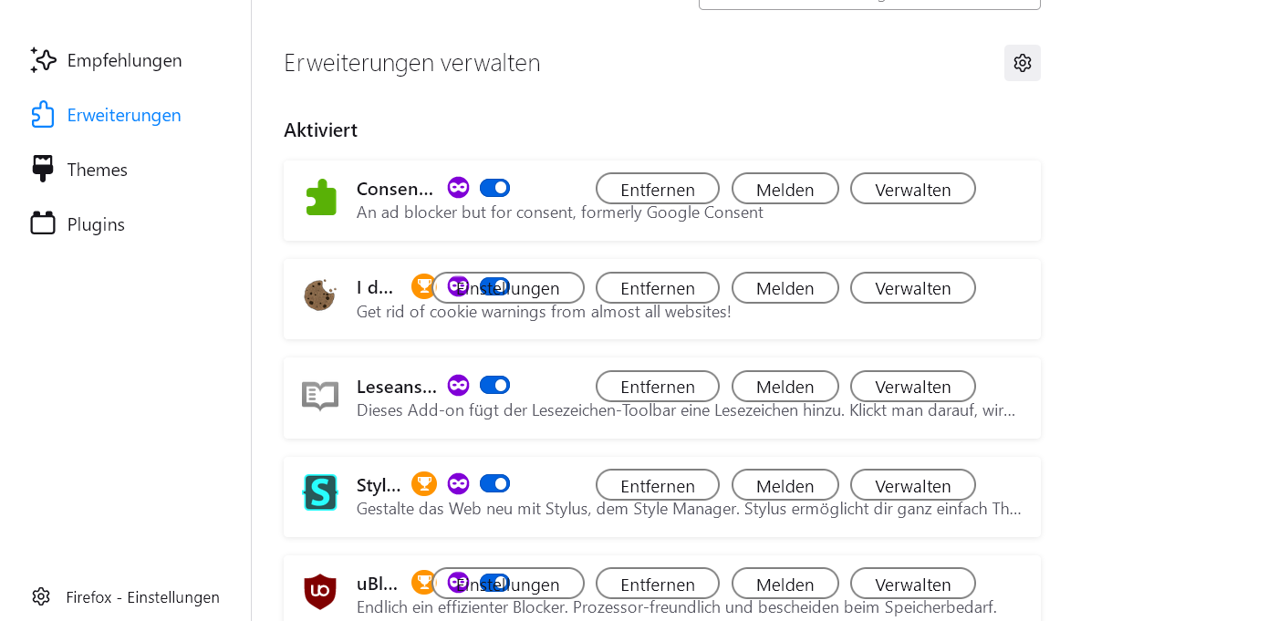Switch to the Themes category

pyautogui.click(x=97, y=170)
